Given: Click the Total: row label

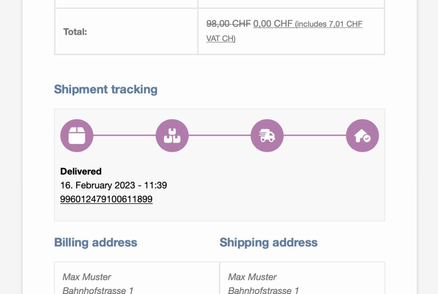Looking at the screenshot, I should pyautogui.click(x=75, y=32).
